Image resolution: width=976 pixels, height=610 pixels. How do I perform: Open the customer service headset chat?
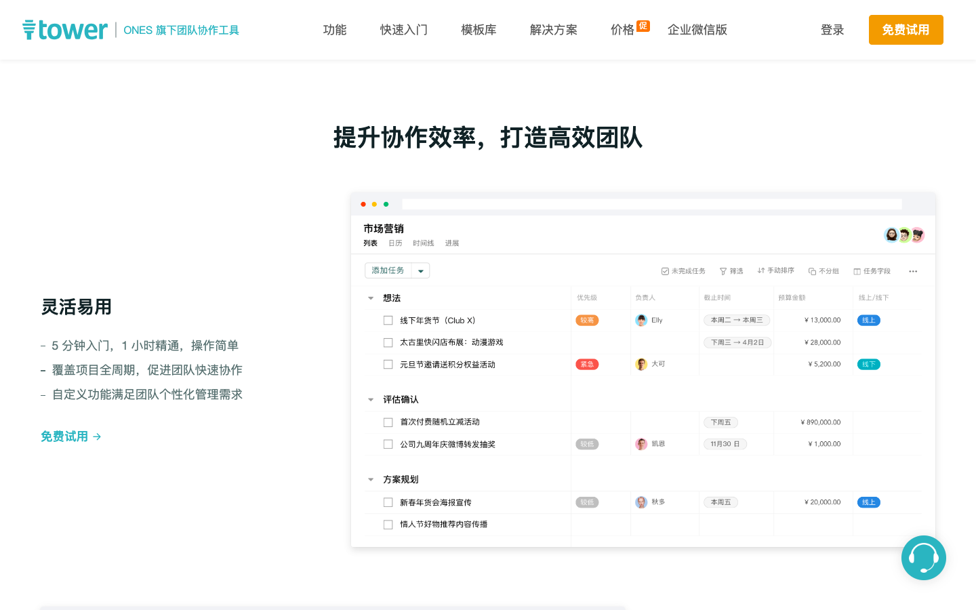(923, 558)
